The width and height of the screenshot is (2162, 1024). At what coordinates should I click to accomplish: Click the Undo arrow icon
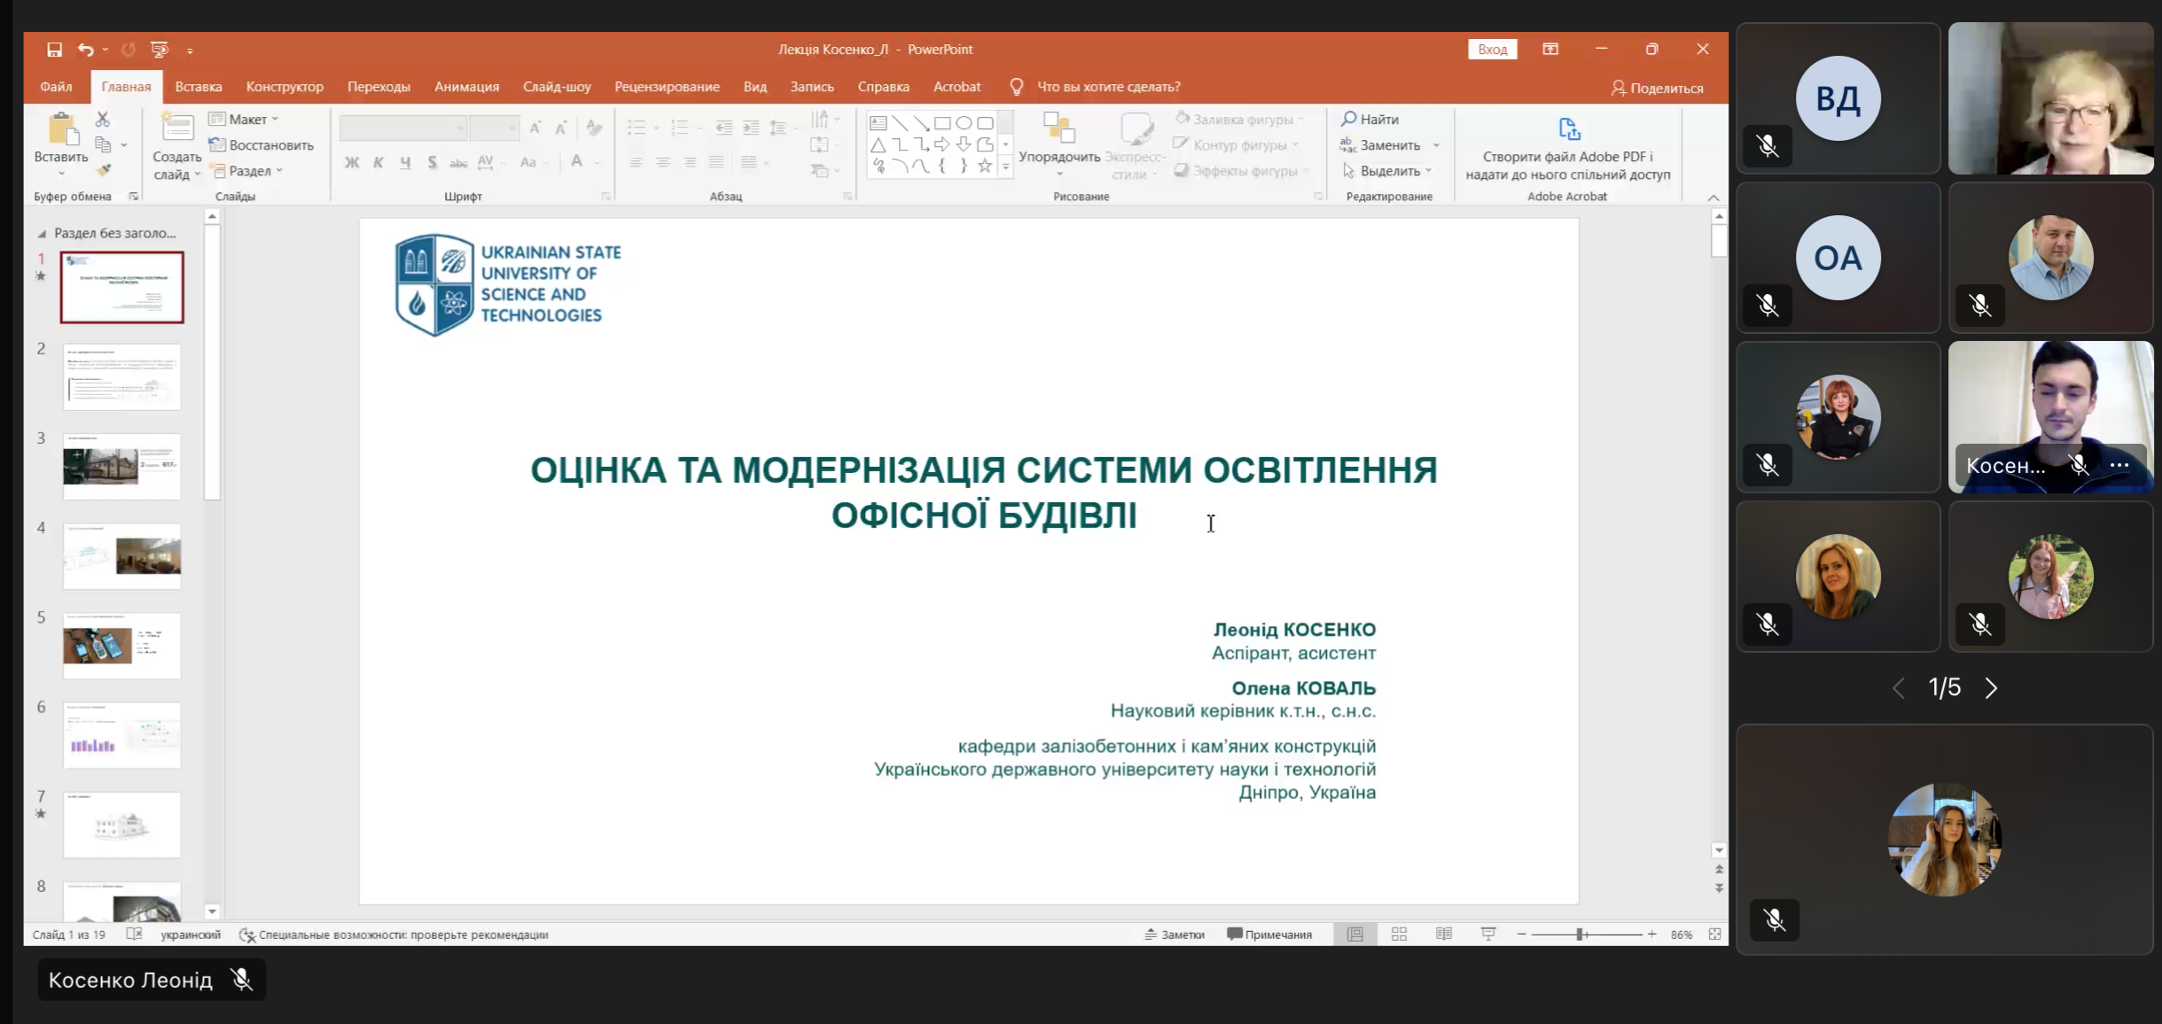click(85, 50)
